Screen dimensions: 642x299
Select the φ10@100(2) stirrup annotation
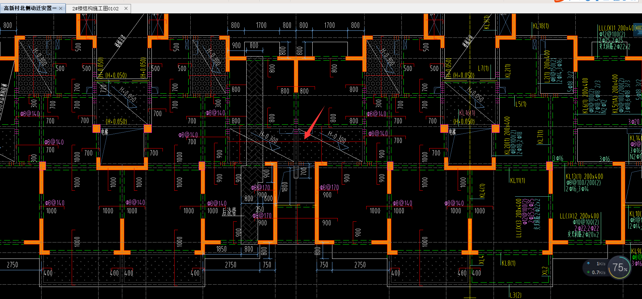point(586,222)
